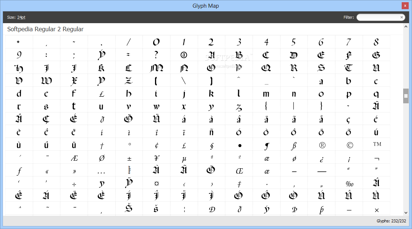The width and height of the screenshot is (412, 229).
Task: Select the double dagger ‡ glyph
Action: (x=239, y=183)
